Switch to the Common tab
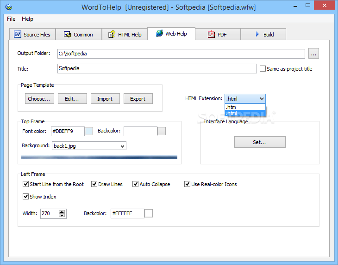Viewport: 338px width, 265px height. pos(78,34)
